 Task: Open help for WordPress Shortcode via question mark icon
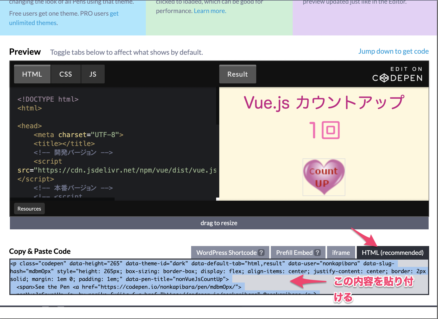click(x=261, y=252)
